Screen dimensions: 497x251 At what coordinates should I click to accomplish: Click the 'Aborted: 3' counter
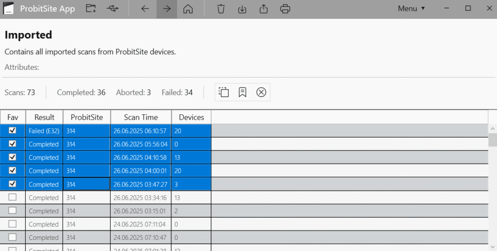[133, 93]
